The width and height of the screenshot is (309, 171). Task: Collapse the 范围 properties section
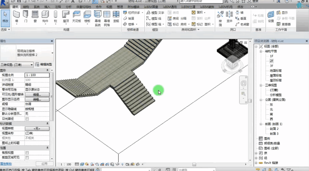tap(47, 148)
